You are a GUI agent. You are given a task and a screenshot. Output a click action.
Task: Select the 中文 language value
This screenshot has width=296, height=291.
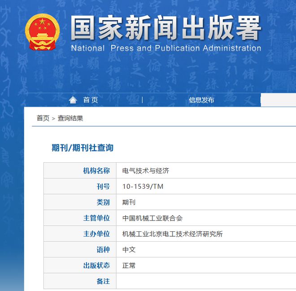(x=129, y=250)
